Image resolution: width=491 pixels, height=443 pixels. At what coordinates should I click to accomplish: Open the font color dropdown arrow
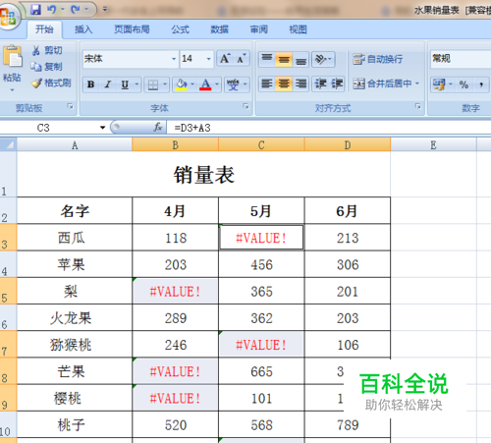click(217, 84)
